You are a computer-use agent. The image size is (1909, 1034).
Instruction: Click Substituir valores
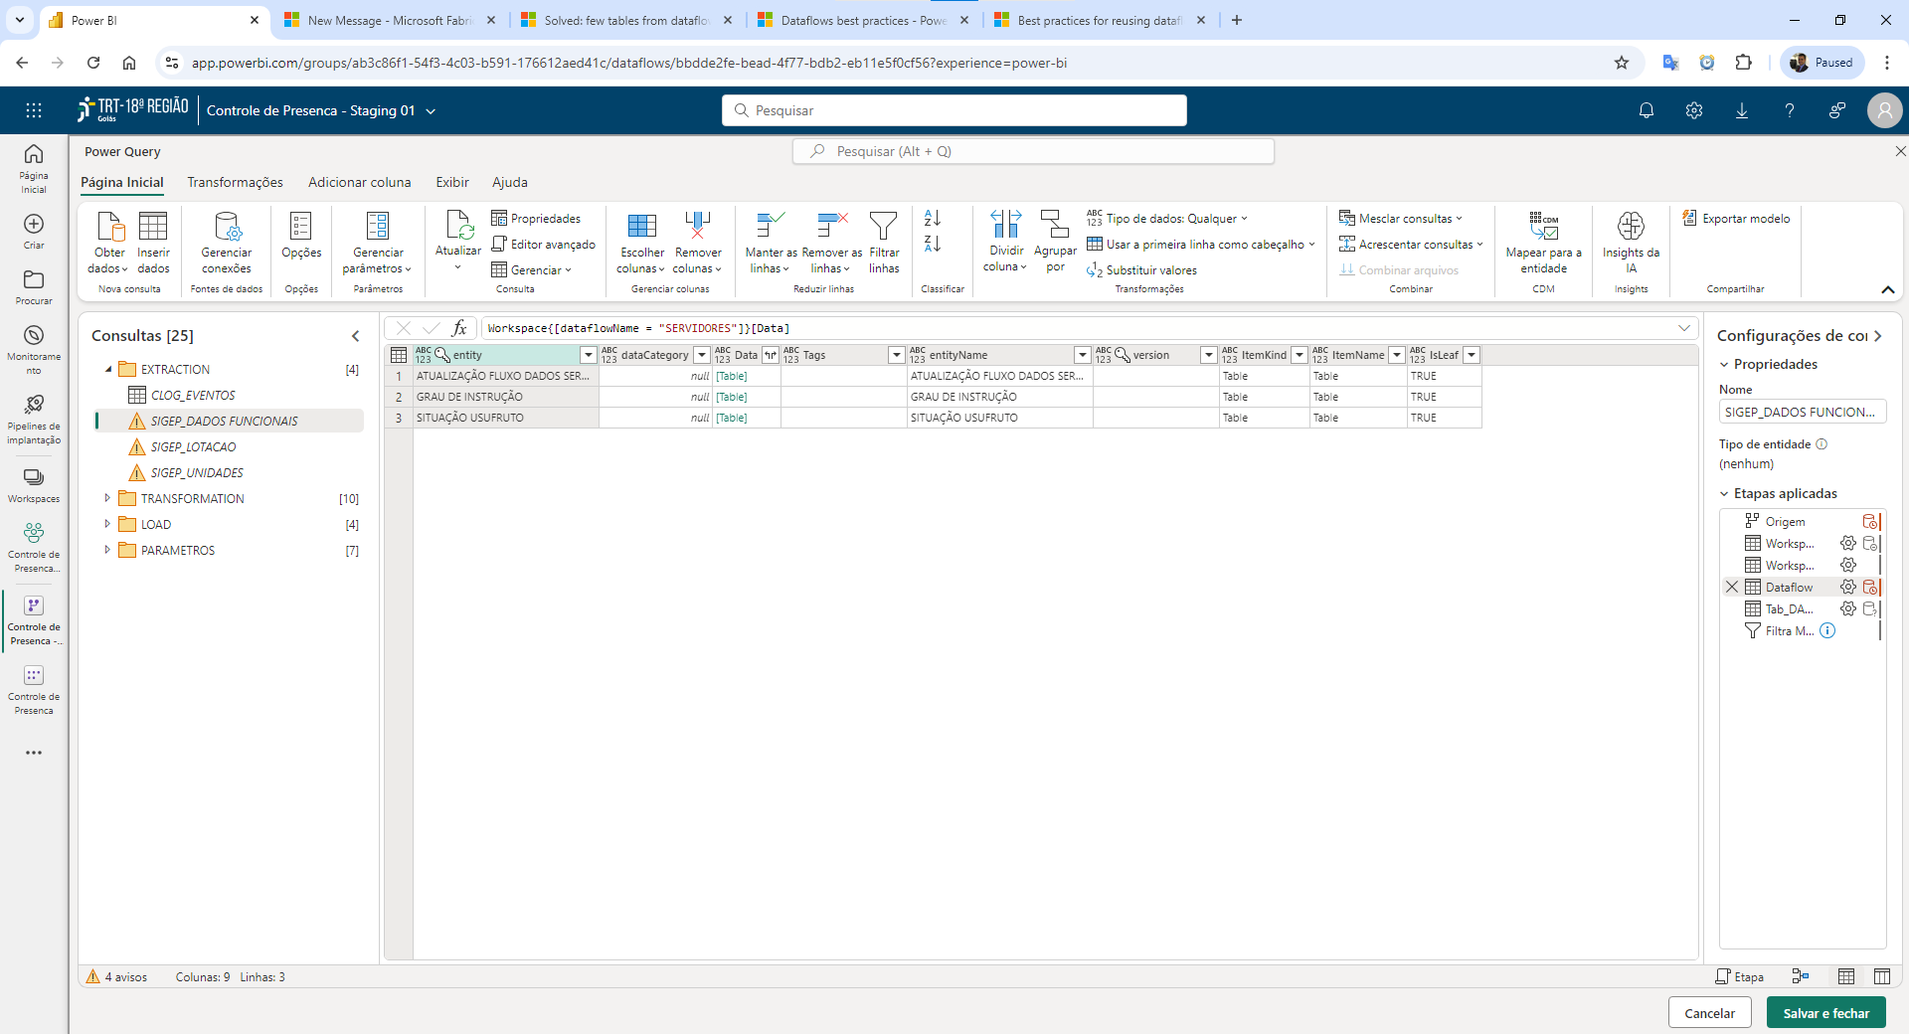coord(1141,270)
